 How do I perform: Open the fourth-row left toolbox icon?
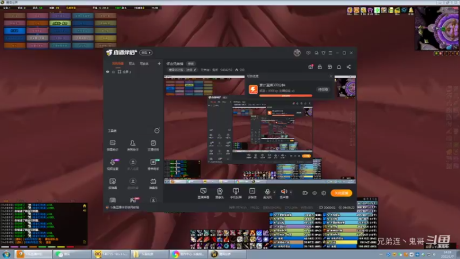click(112, 200)
